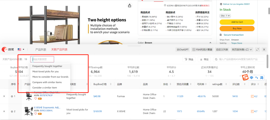
Task: Expand row 1 with the plus icon
Action: click(x=4, y=96)
